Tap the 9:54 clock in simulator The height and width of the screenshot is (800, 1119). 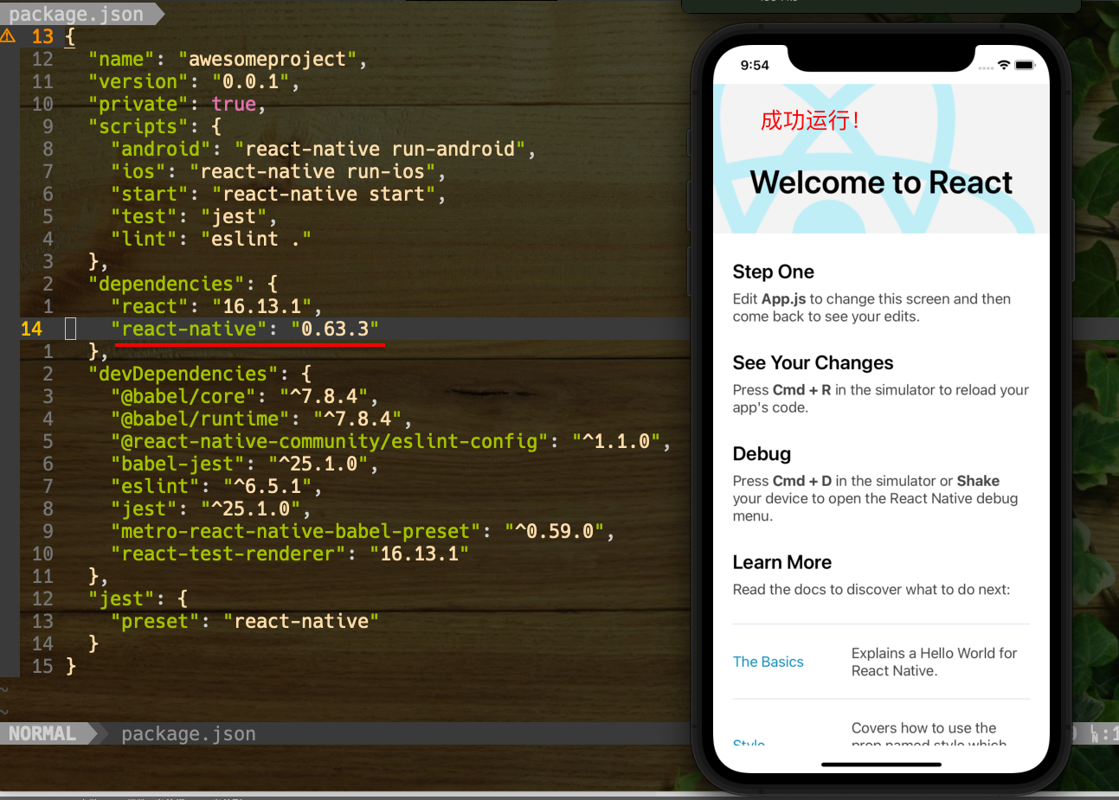[x=755, y=65]
